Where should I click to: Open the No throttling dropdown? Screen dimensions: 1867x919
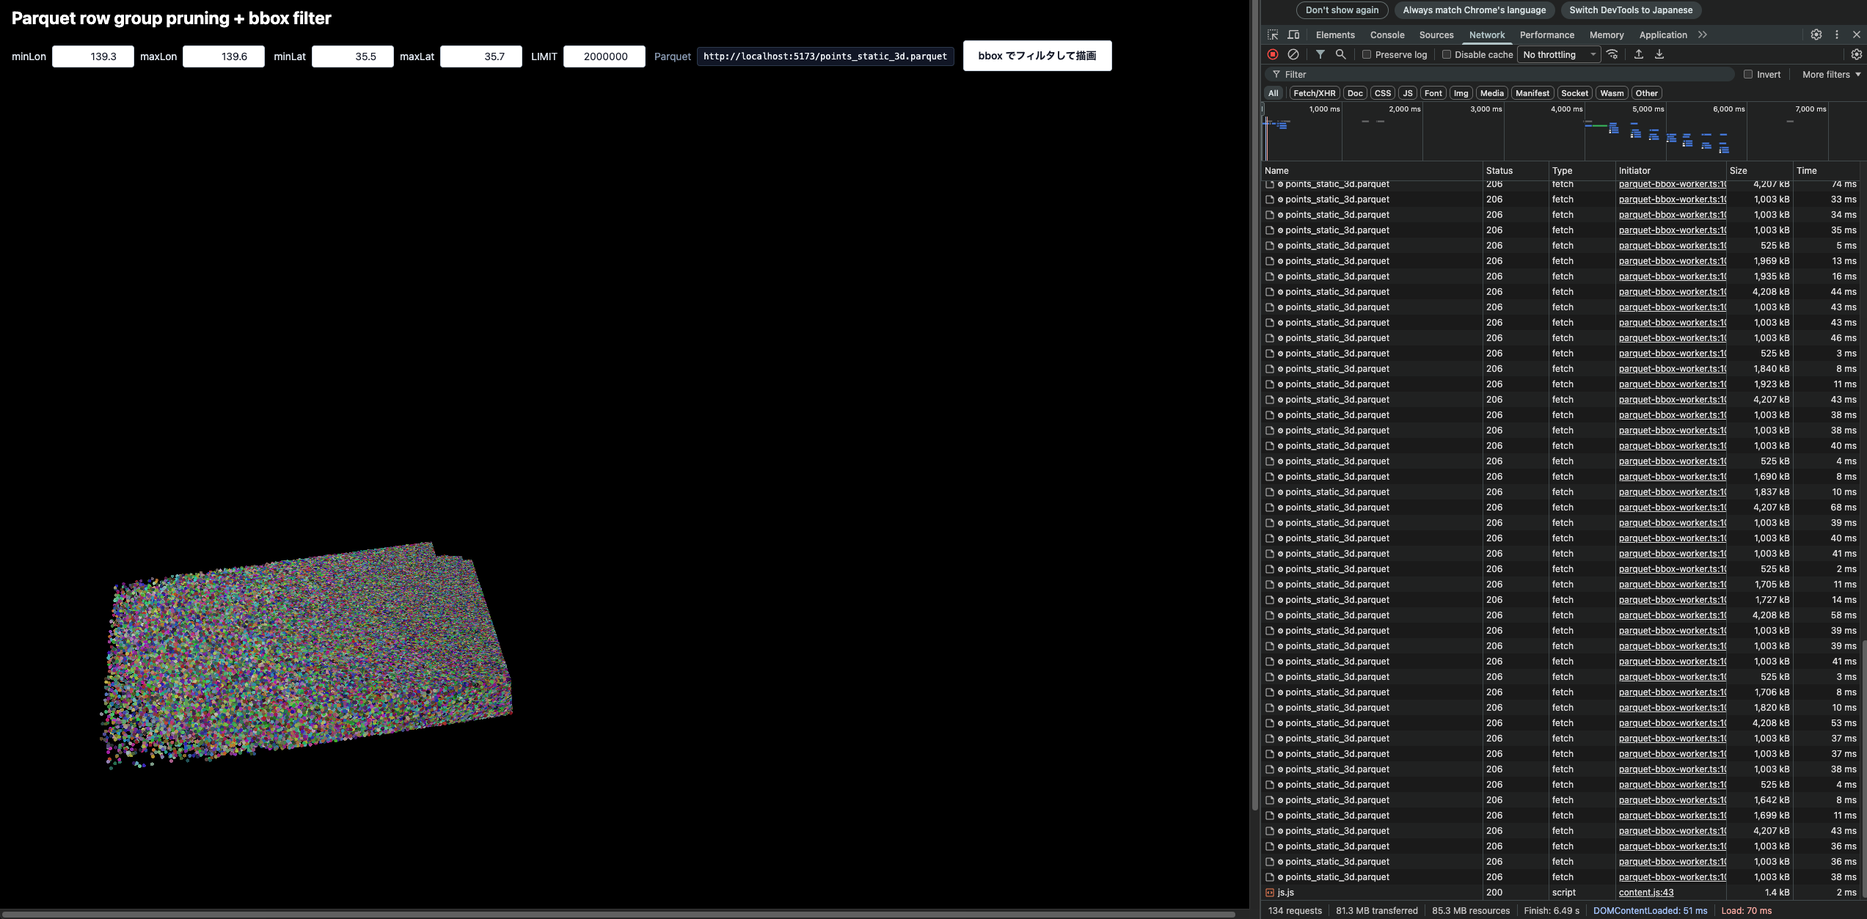coord(1558,54)
